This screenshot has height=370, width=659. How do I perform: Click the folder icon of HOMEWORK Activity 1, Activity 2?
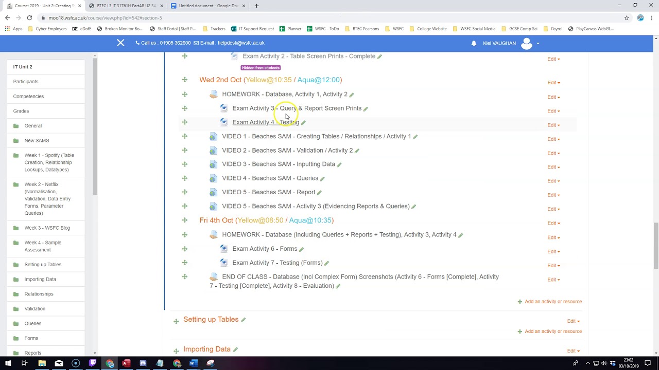pos(214,94)
